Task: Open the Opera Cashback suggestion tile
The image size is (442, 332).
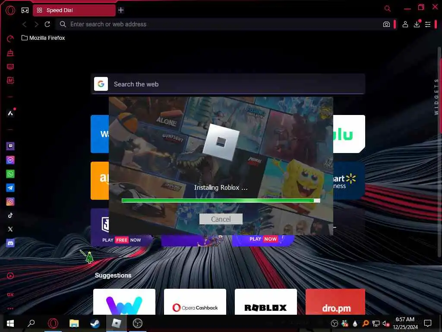Action: [195, 301]
